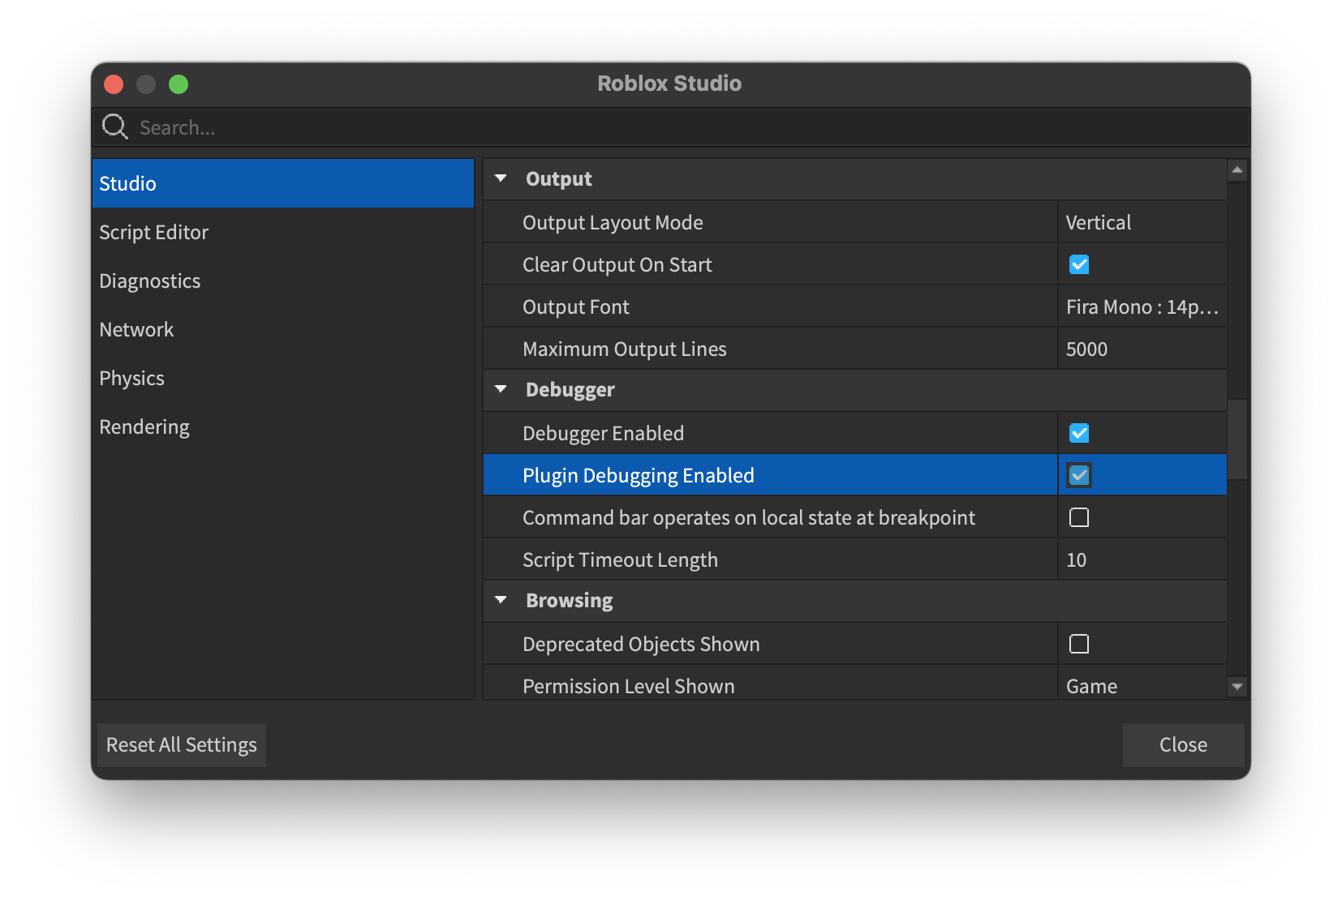The height and width of the screenshot is (900, 1342).
Task: Click the settings list scrollbar thumb
Action: (1237, 439)
